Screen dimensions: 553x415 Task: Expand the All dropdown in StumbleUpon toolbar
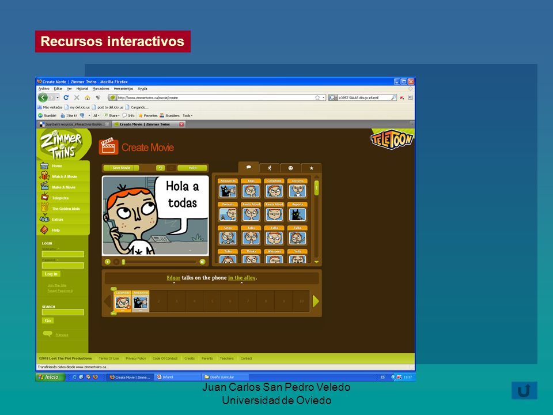pos(96,115)
